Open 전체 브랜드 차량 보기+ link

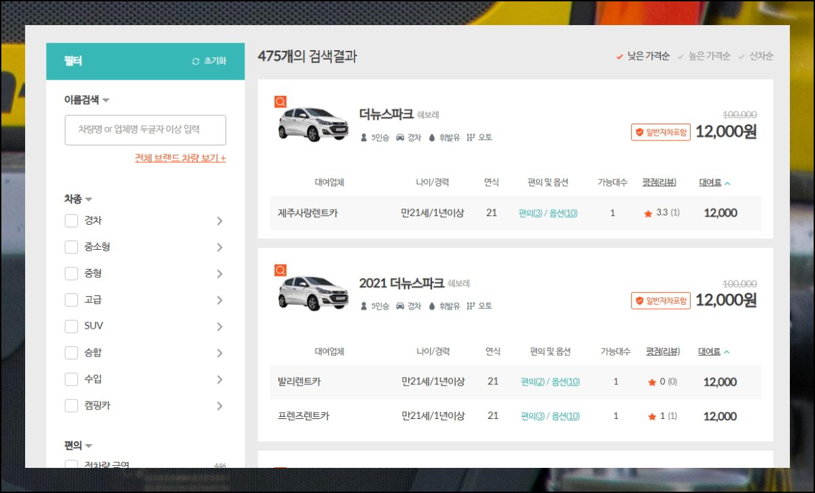tap(180, 158)
